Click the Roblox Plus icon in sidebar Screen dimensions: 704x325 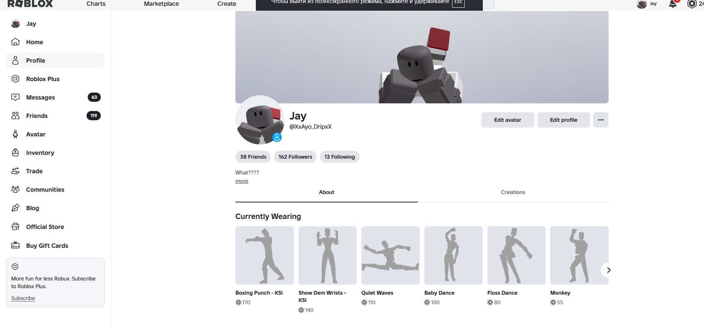(x=15, y=79)
